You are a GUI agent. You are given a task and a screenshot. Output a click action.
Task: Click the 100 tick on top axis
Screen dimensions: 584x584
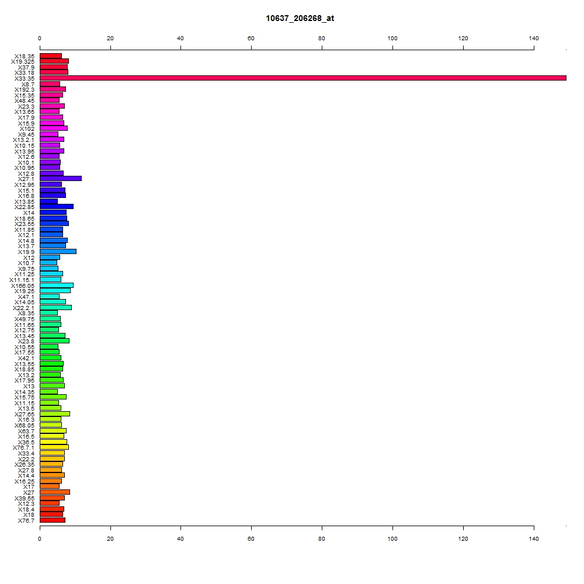(x=392, y=39)
